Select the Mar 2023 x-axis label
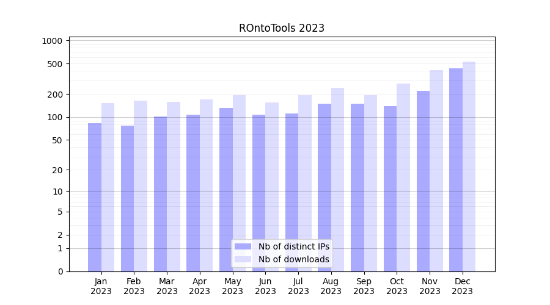550x305 pixels. point(167,286)
